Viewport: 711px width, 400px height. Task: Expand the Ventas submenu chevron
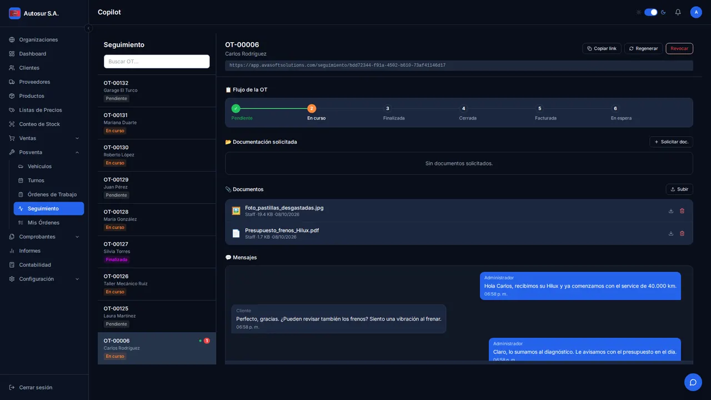(x=77, y=138)
